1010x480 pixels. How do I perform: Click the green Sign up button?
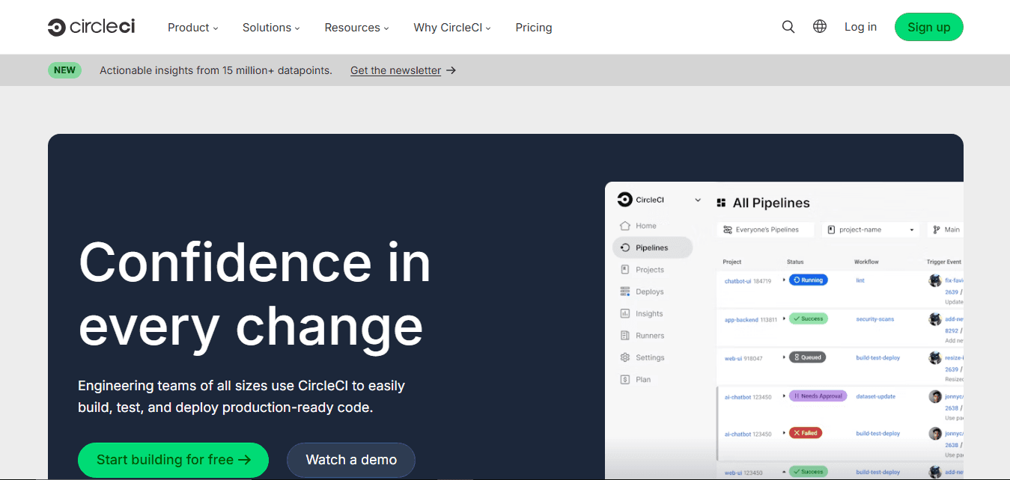coord(929,27)
